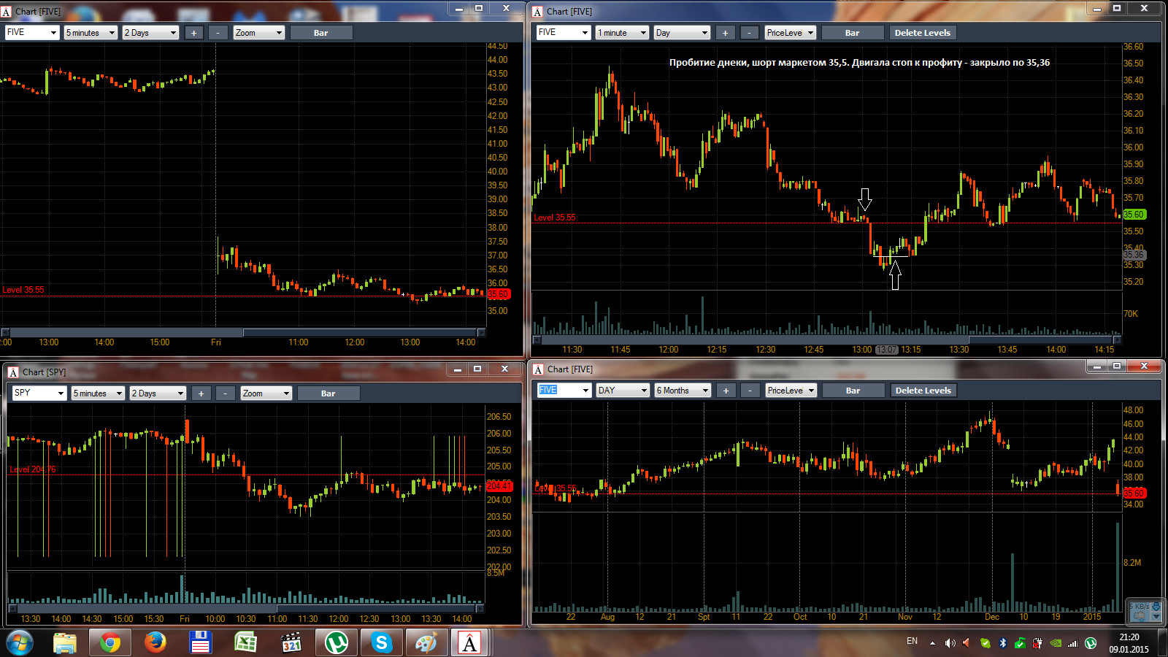Click the Windows Start orb

(x=20, y=643)
